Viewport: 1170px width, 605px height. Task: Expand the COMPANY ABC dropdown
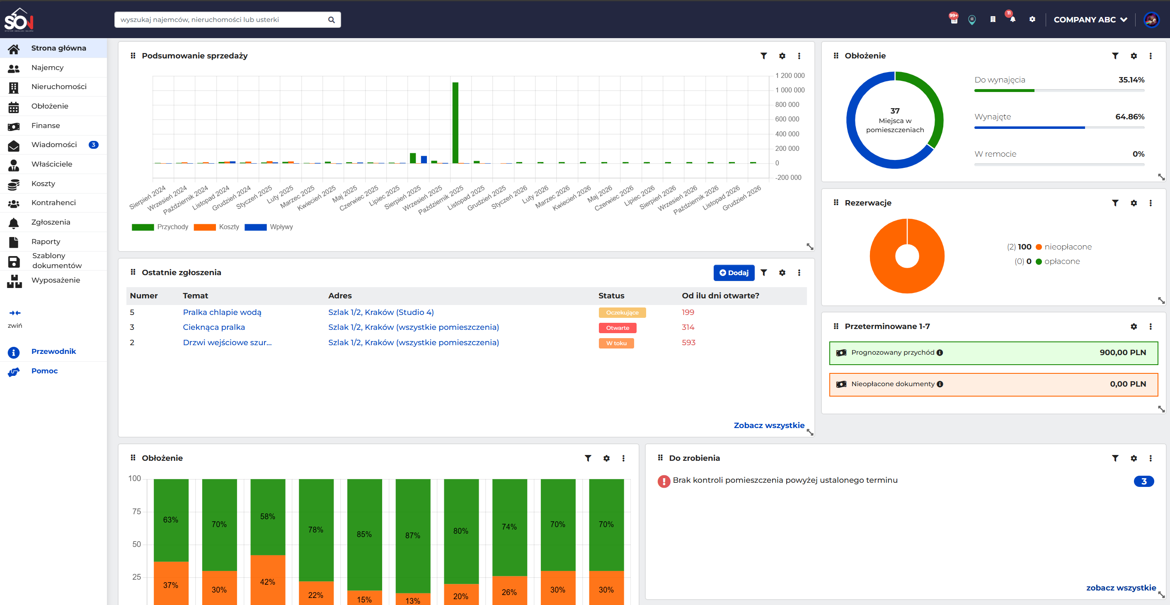coord(1090,20)
